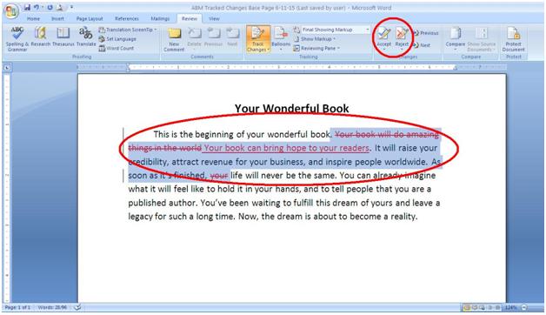Click the Protect Document icon
Image resolution: width=546 pixels, height=315 pixels.
coord(513,39)
